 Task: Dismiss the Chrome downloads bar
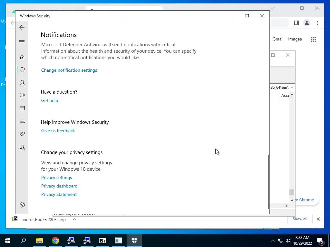[318, 219]
